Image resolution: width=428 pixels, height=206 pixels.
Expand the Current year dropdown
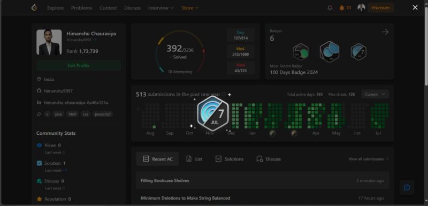[375, 94]
